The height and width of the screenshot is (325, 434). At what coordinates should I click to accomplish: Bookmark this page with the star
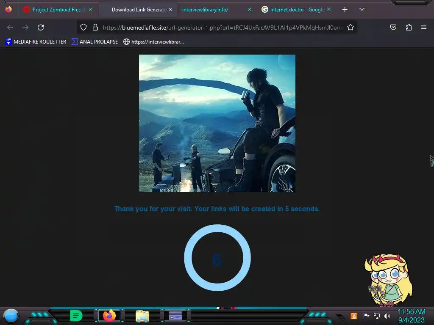351,28
